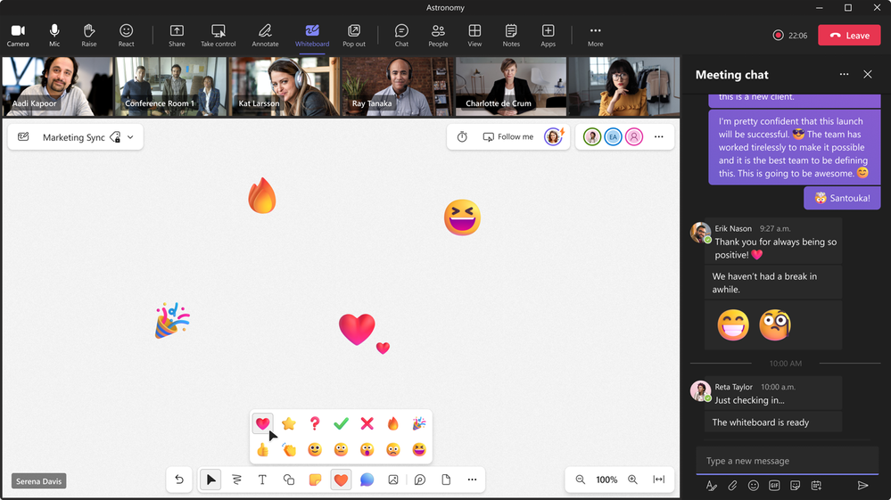Open the shapes tool
Image resolution: width=891 pixels, height=500 pixels.
[289, 480]
